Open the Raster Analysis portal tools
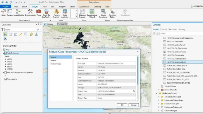203x114 pixels. click(65, 13)
